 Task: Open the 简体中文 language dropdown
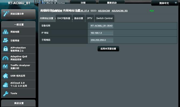point(164,3)
